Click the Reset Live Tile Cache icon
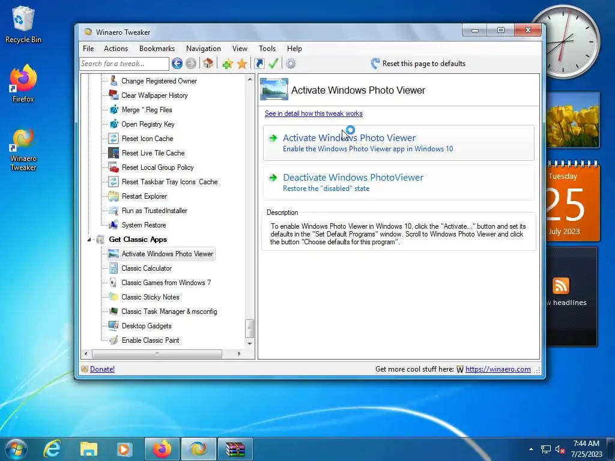615x461 pixels. click(114, 153)
